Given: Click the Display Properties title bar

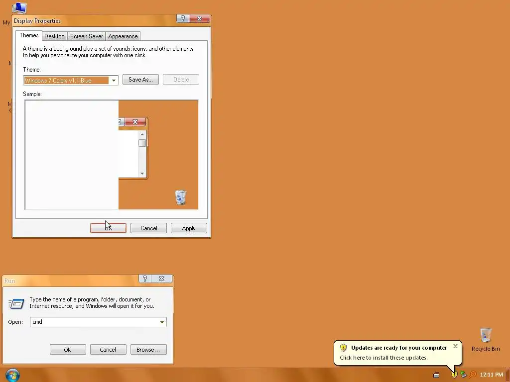Looking at the screenshot, I should click(94, 20).
